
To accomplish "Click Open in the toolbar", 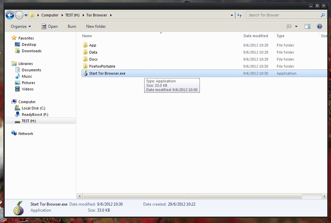I will pyautogui.click(x=50, y=26).
